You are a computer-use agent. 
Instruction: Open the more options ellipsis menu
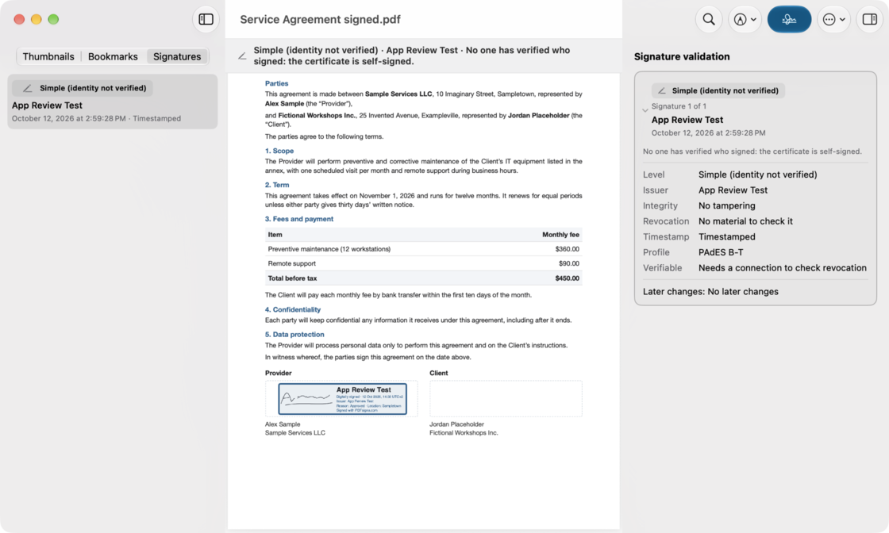[834, 19]
